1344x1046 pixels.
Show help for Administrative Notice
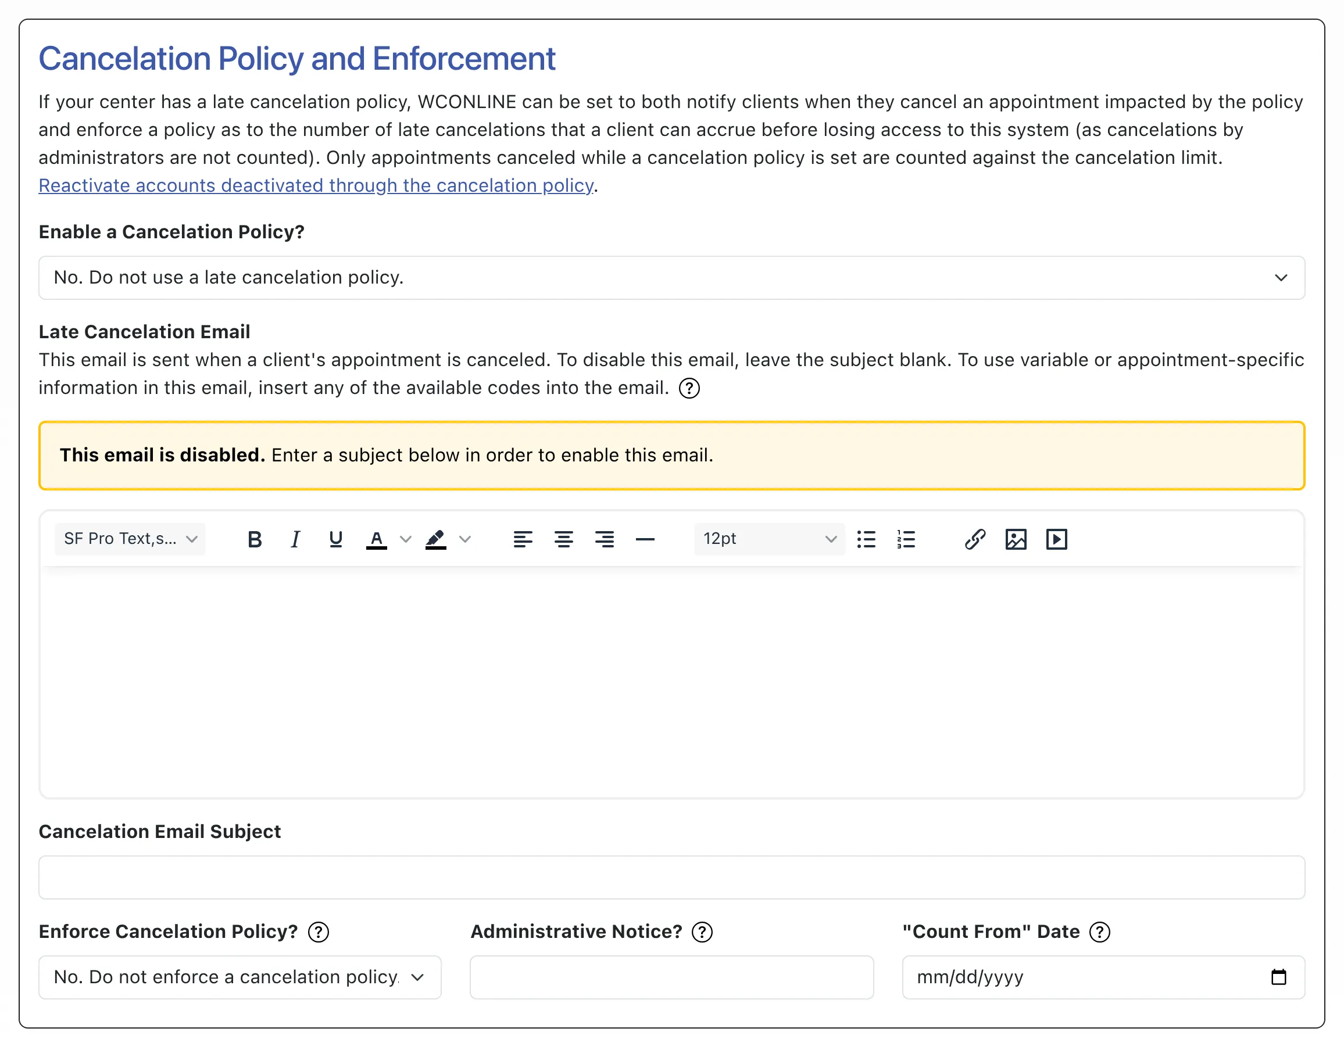(702, 932)
